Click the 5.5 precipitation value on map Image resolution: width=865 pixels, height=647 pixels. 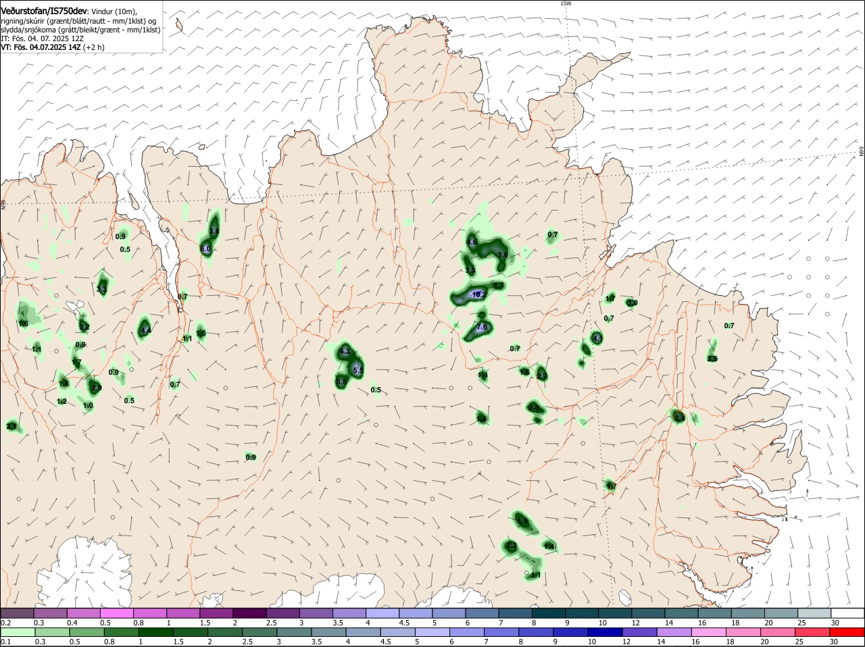(x=358, y=370)
